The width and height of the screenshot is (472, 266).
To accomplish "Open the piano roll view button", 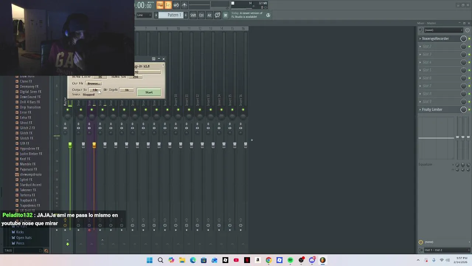I will pos(160,5).
